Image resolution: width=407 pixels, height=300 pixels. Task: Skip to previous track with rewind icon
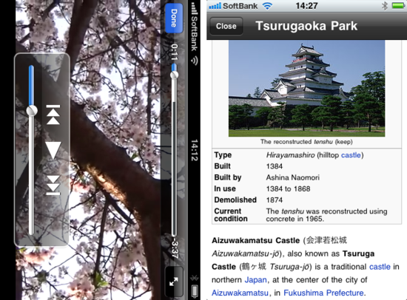pos(53,115)
